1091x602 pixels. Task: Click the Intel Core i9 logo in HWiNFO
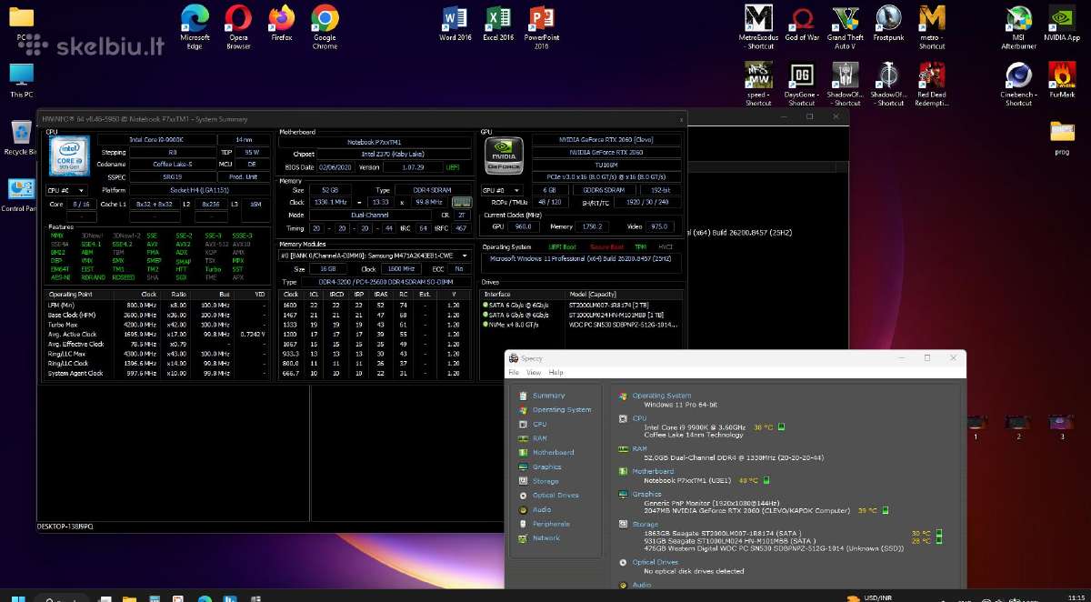point(69,156)
